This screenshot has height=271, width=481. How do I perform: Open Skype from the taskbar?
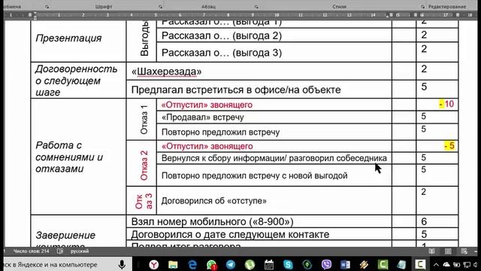[x=288, y=264]
